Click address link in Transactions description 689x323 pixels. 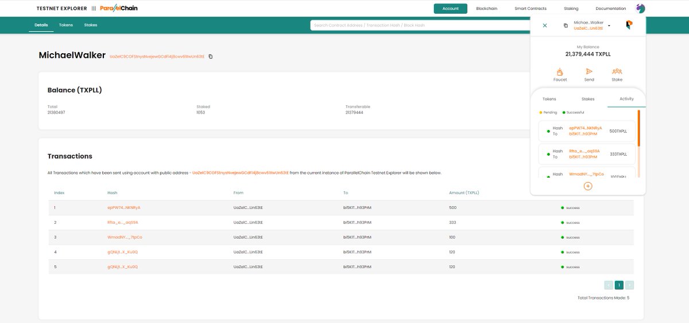(x=240, y=172)
